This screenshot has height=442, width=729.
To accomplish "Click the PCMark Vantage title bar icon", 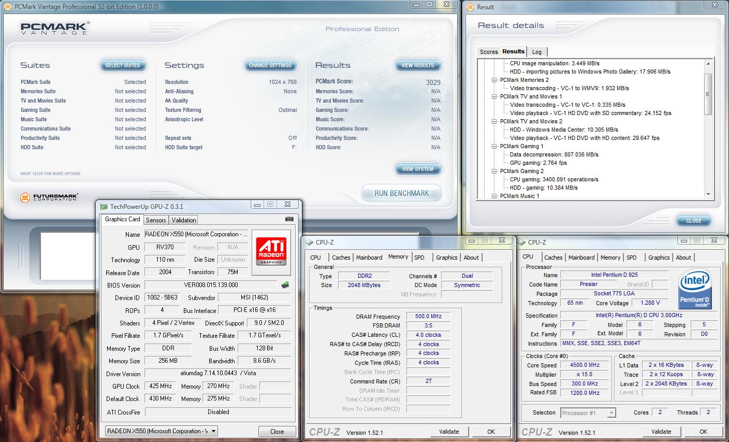I will coord(7,7).
